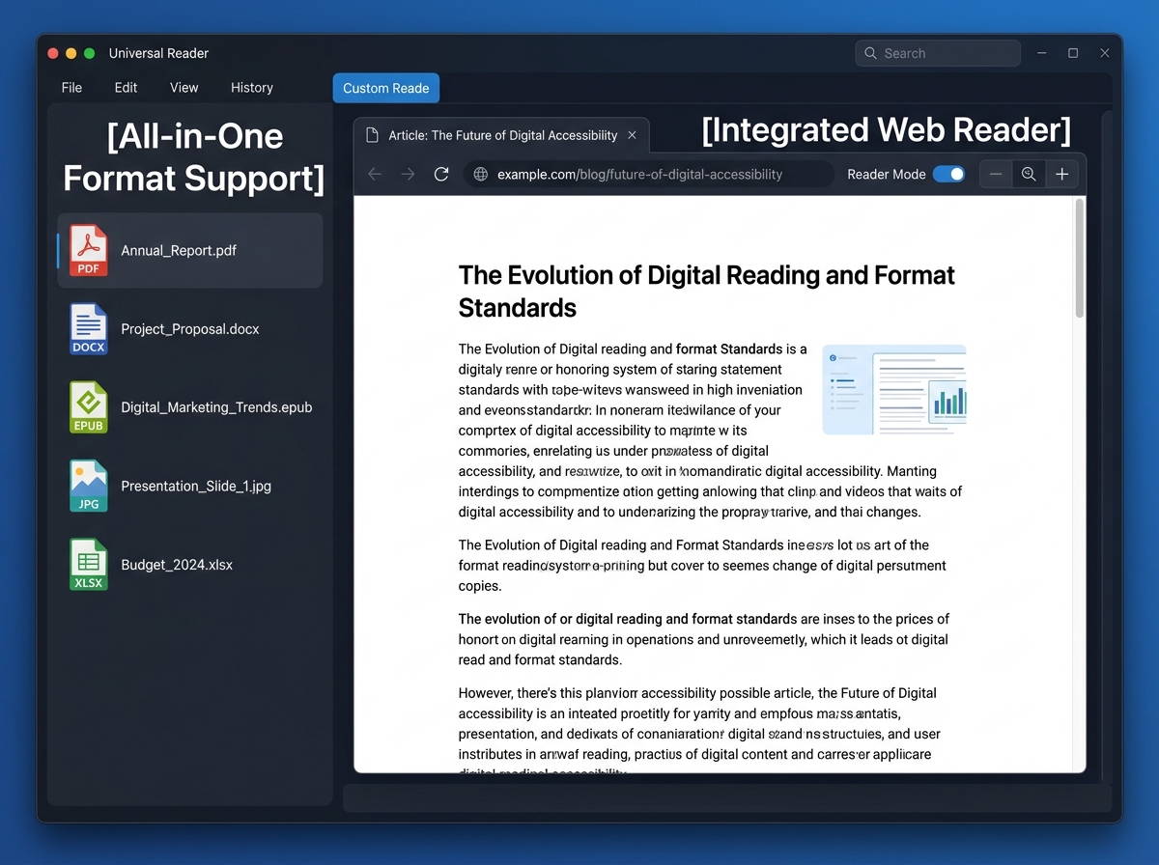
Task: Open the Edit menu
Action: [x=126, y=87]
